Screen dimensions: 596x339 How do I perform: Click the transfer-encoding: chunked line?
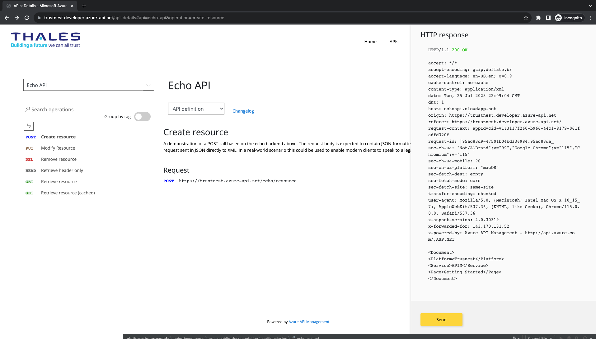pos(462,193)
